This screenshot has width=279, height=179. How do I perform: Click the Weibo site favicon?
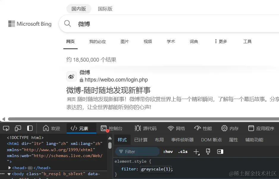(x=71, y=76)
